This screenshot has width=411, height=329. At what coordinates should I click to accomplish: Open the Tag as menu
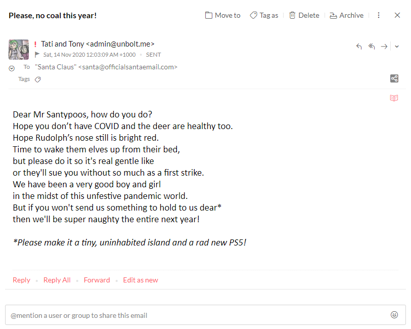coord(264,15)
